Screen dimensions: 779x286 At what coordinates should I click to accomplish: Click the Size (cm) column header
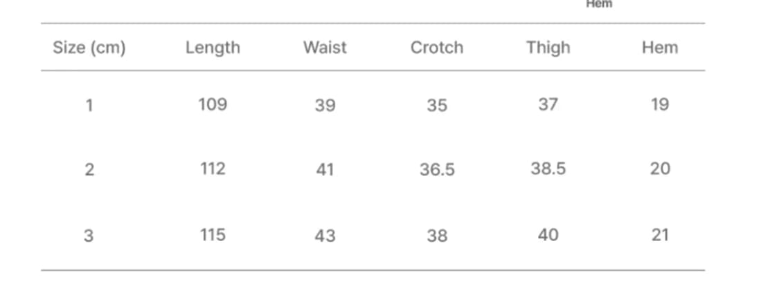89,48
